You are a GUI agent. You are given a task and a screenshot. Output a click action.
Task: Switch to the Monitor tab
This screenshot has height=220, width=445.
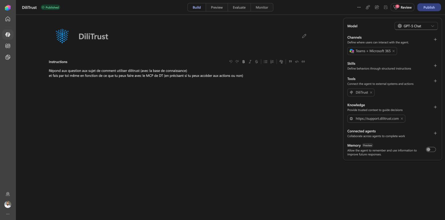tap(262, 7)
